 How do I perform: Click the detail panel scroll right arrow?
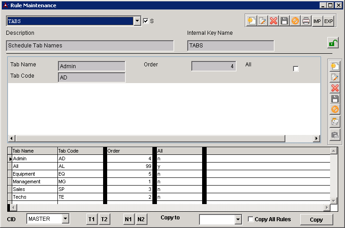coord(317,139)
